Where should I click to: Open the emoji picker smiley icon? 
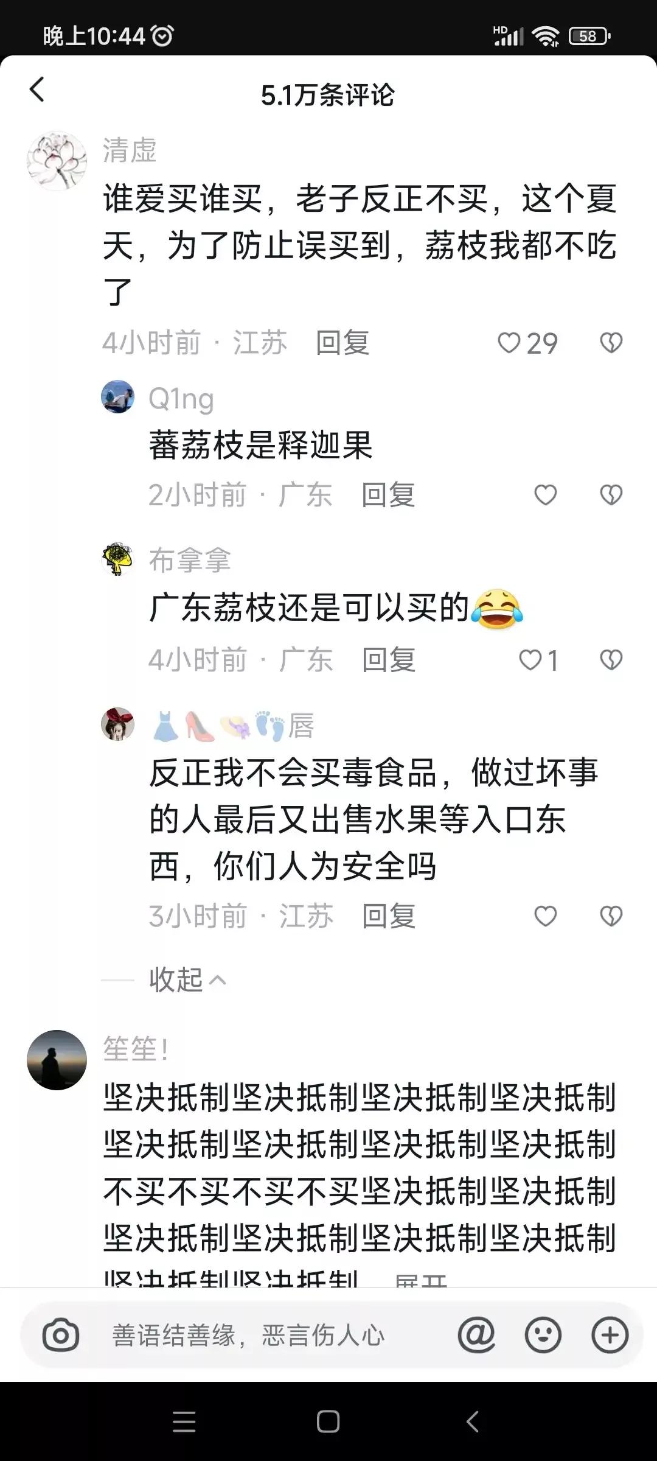[543, 1335]
